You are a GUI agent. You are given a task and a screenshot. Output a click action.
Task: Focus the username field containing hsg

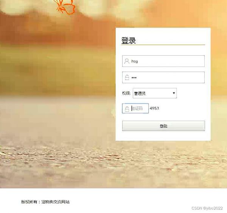point(163,61)
